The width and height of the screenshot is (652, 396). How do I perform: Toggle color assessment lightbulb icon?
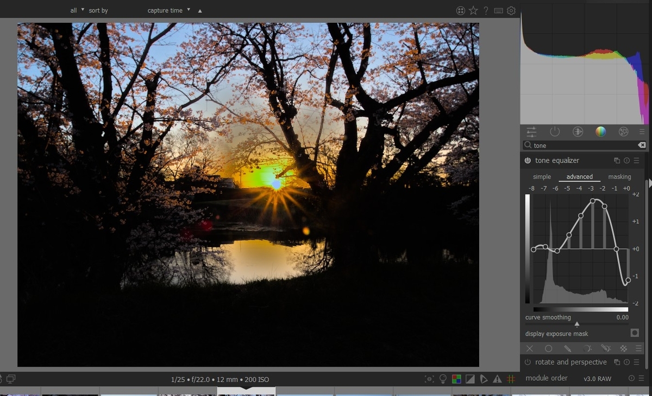pos(443,379)
